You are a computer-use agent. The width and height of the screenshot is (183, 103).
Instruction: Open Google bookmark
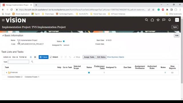(6, 14)
